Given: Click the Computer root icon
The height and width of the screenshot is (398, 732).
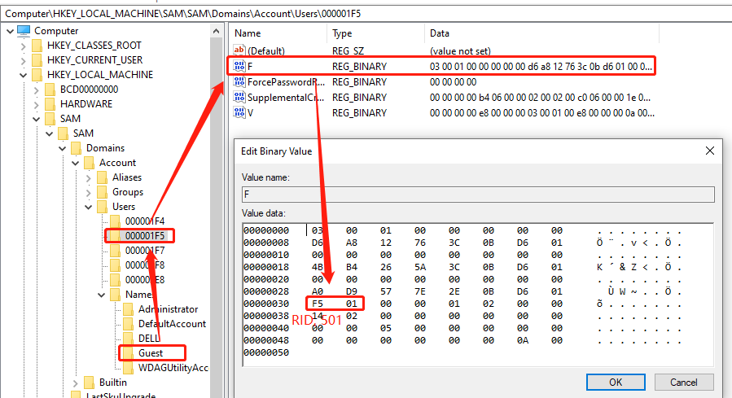Looking at the screenshot, I should 24,31.
